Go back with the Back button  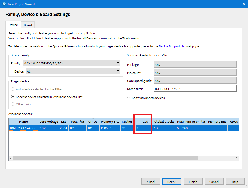pyautogui.click(x=151, y=182)
